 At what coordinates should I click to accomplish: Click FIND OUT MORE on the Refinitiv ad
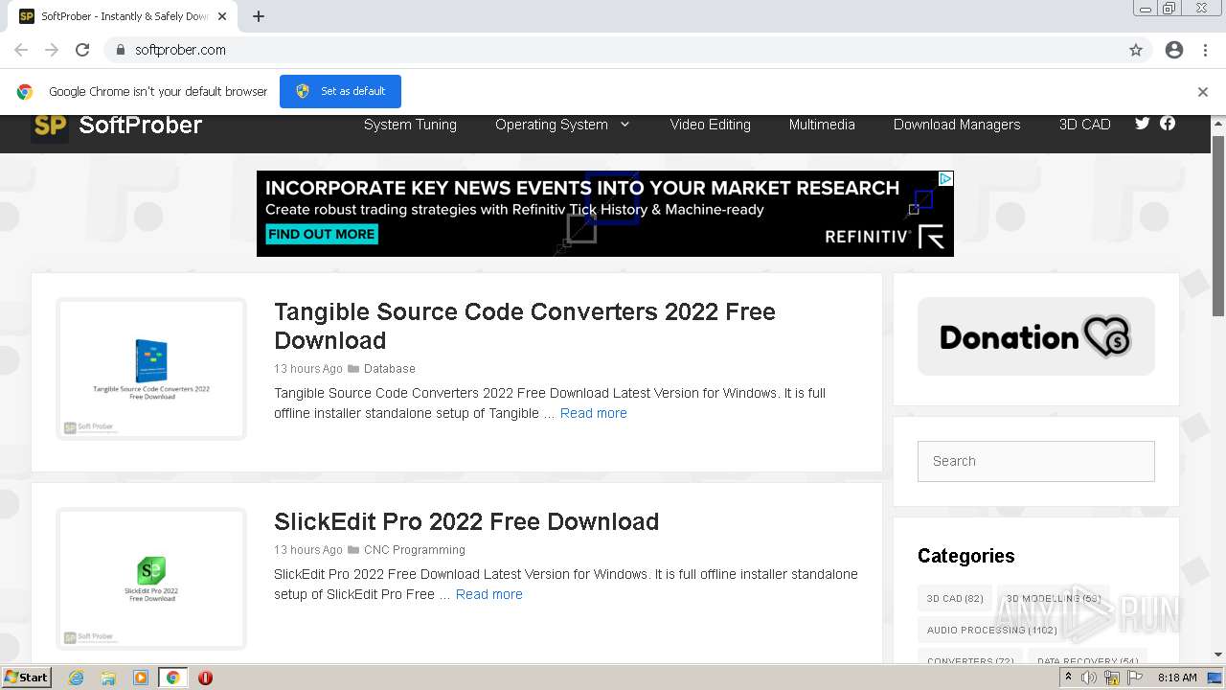(x=321, y=234)
